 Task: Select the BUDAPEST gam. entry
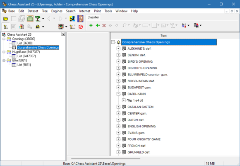pyautogui.click(x=139, y=88)
